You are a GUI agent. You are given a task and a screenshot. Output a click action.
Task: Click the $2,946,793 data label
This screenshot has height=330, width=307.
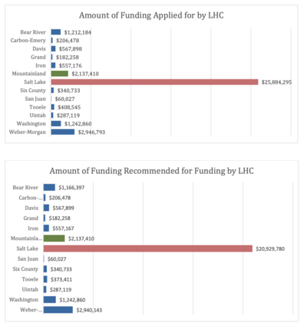[x=91, y=132]
